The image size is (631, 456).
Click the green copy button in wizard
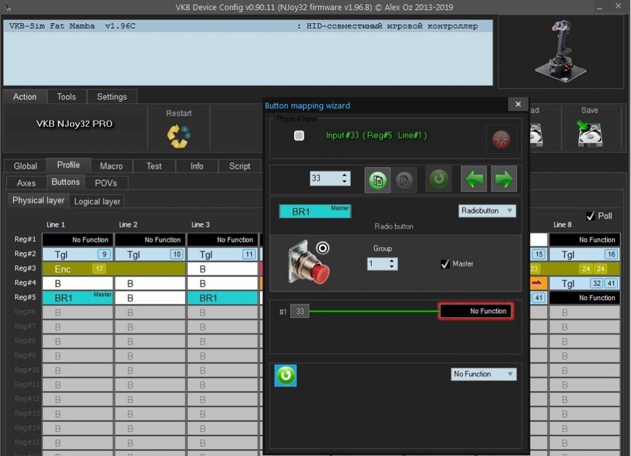(377, 179)
